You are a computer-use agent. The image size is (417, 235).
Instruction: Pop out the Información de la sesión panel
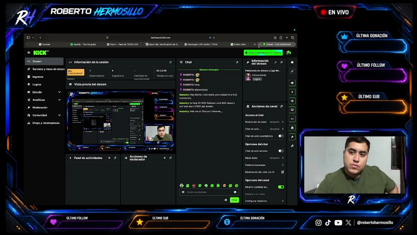point(170,62)
